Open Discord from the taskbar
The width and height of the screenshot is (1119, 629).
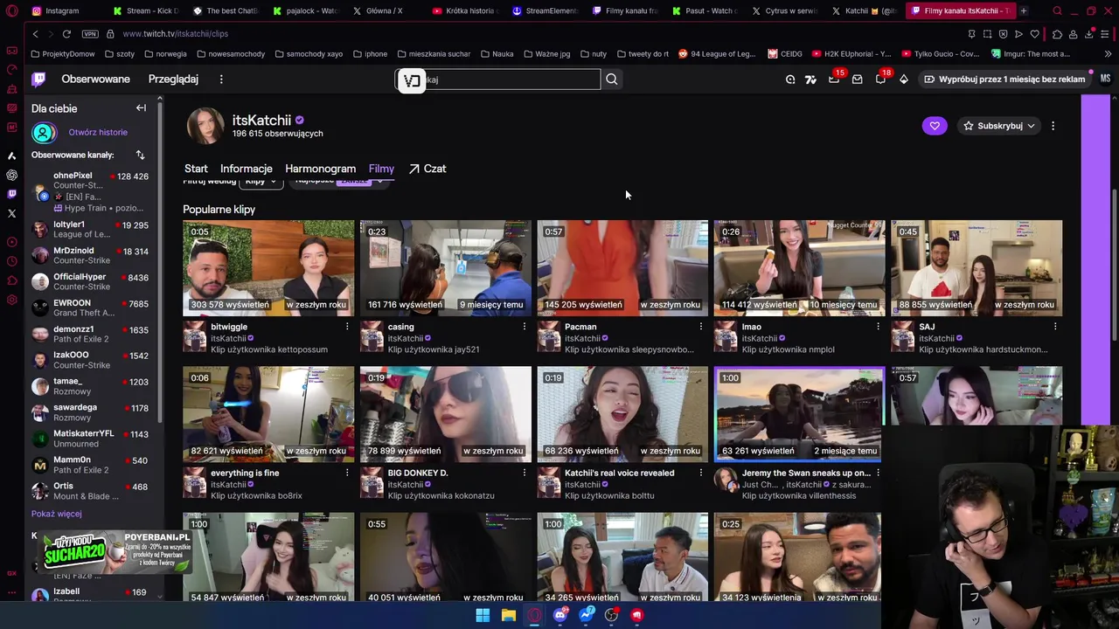(x=560, y=615)
